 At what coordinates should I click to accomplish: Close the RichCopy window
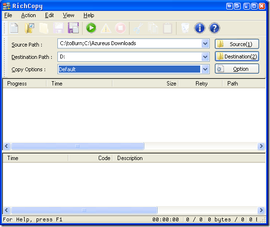(262, 6)
